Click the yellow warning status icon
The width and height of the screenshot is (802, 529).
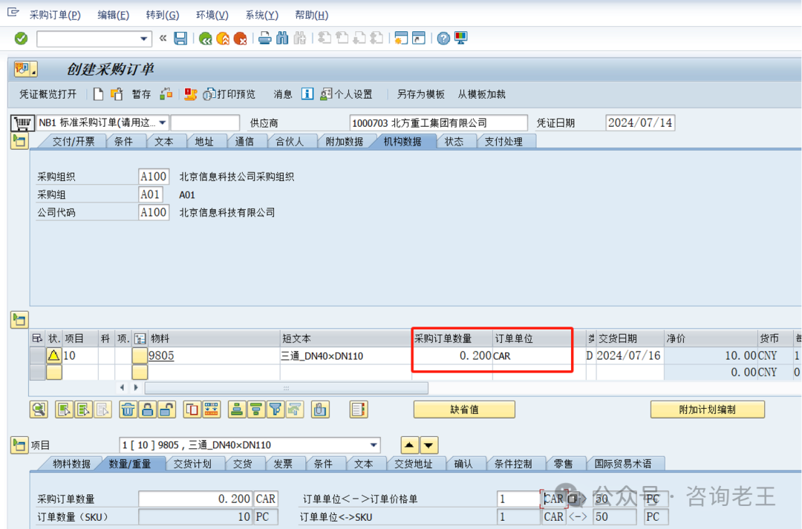click(x=54, y=355)
